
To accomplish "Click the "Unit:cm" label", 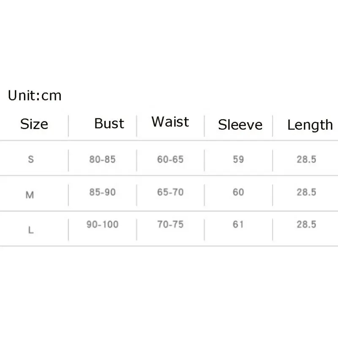I will tap(35, 95).
